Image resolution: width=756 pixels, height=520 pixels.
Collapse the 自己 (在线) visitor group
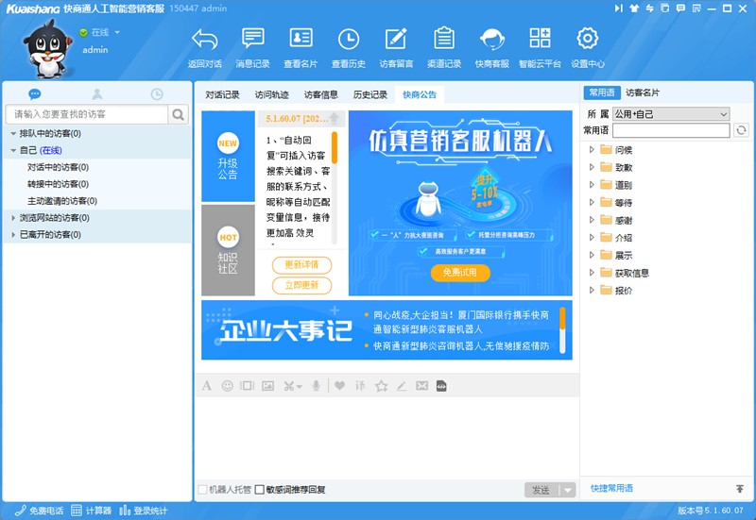point(13,150)
